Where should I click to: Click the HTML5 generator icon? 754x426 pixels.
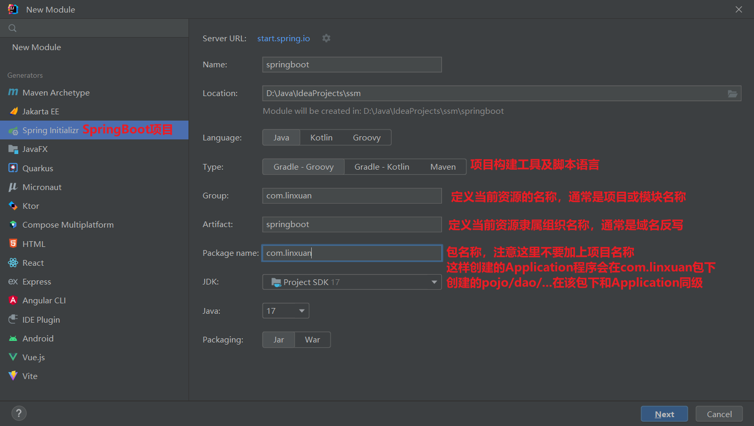[13, 244]
